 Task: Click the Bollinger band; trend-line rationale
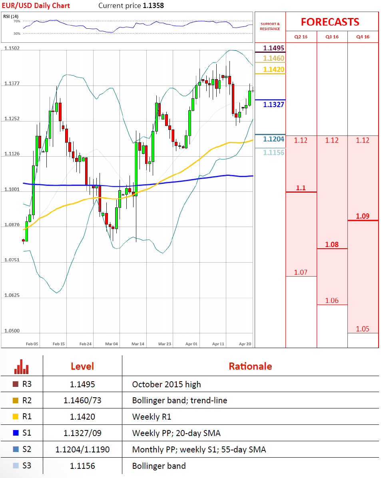coord(180,400)
